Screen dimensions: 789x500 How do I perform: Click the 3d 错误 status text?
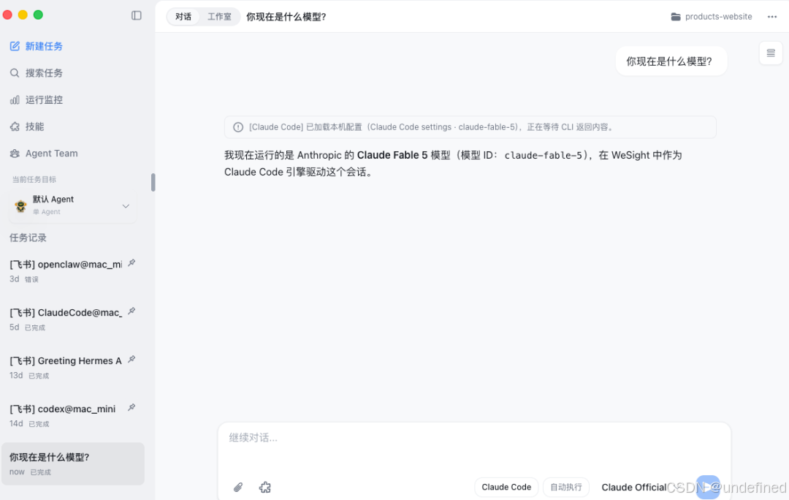(24, 279)
